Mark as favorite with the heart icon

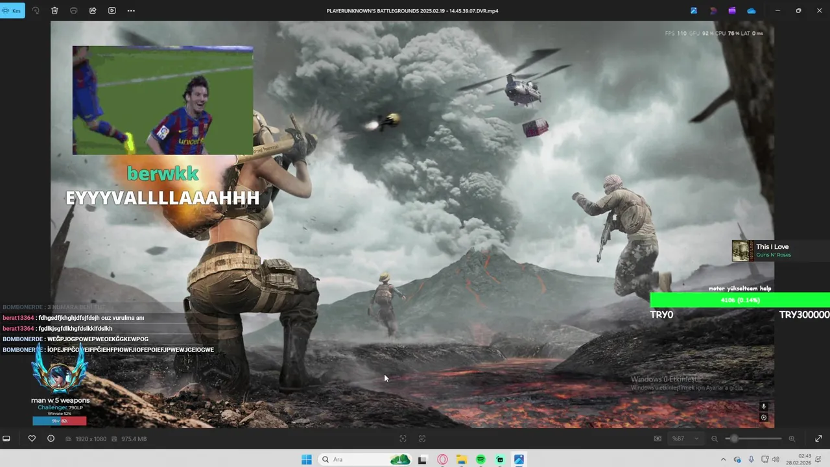tap(32, 438)
